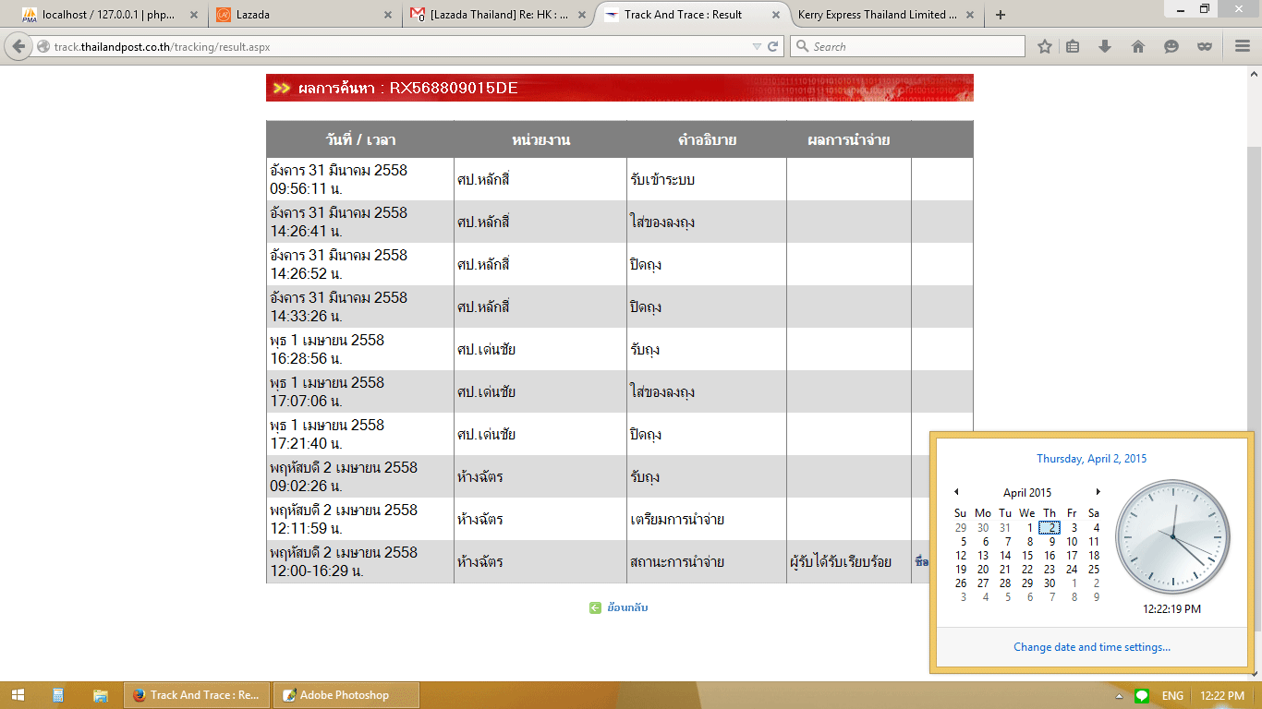Select April 30 in the calendar
The image size is (1262, 709).
click(1050, 583)
